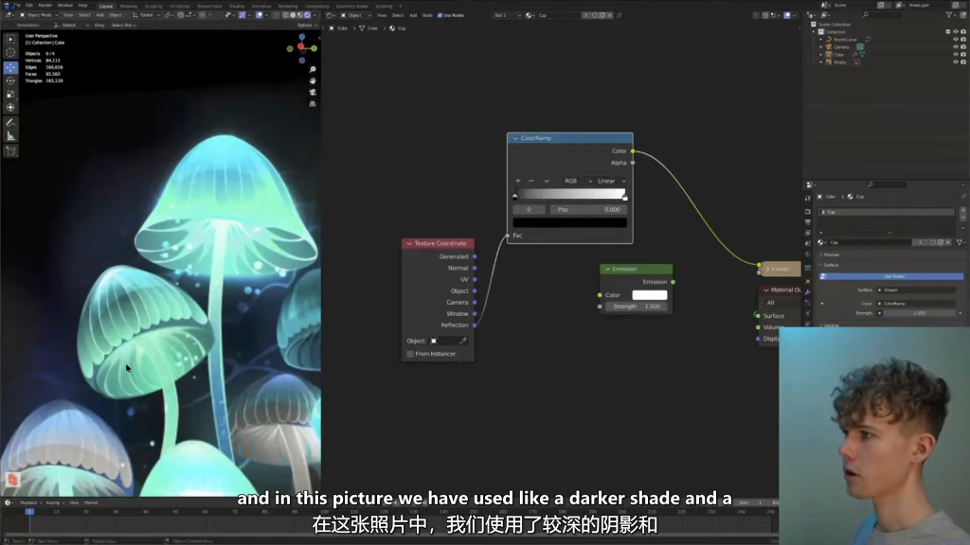This screenshot has width=970, height=545.
Task: Open the File menu
Action: (x=18, y=6)
